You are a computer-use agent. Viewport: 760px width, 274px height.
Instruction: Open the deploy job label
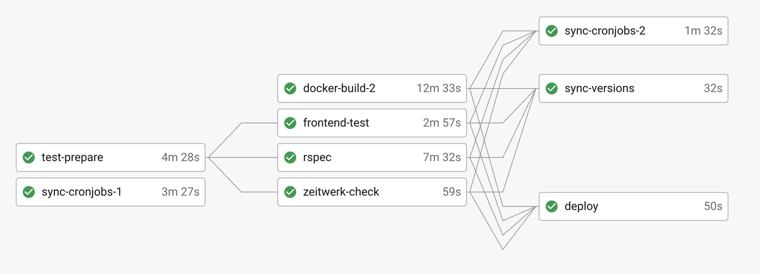582,206
